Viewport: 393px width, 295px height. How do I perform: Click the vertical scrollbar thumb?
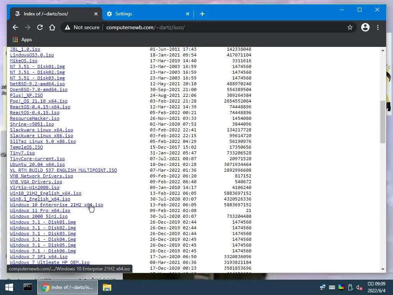tap(383, 122)
